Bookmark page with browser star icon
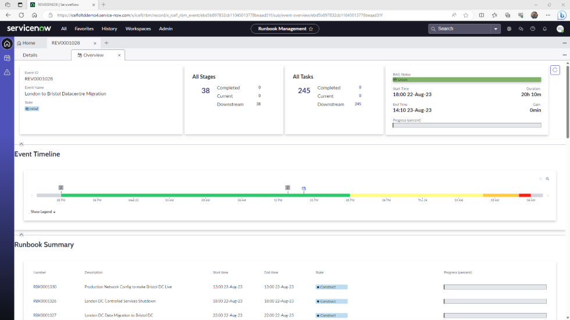570x320 pixels. pyautogui.click(x=466, y=15)
